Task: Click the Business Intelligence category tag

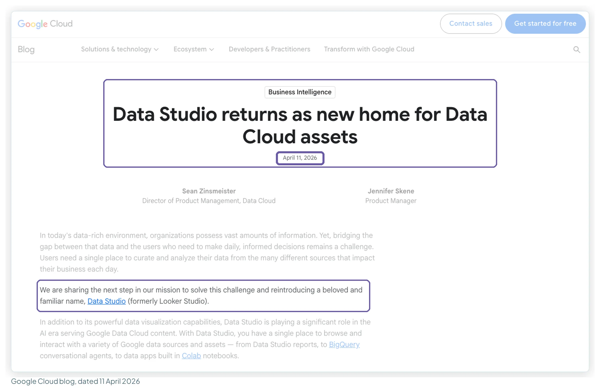Action: click(x=300, y=92)
